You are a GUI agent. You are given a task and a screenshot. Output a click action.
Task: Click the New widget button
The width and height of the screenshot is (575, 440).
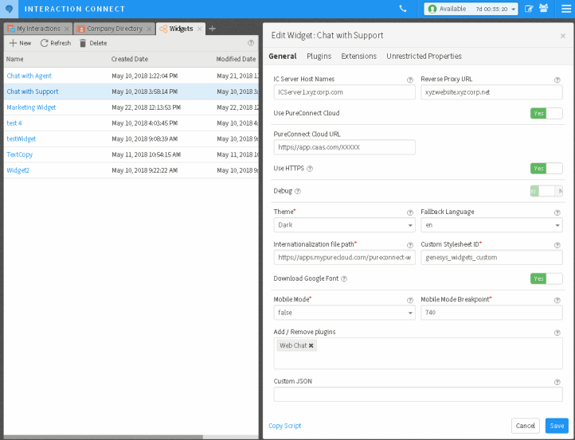20,43
